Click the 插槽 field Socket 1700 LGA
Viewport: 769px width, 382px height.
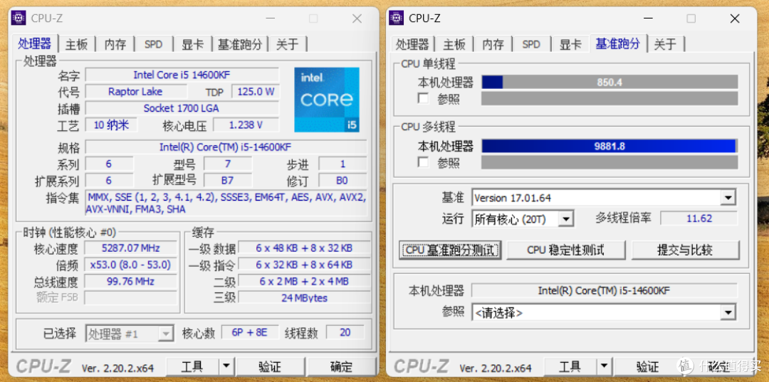[x=182, y=108]
